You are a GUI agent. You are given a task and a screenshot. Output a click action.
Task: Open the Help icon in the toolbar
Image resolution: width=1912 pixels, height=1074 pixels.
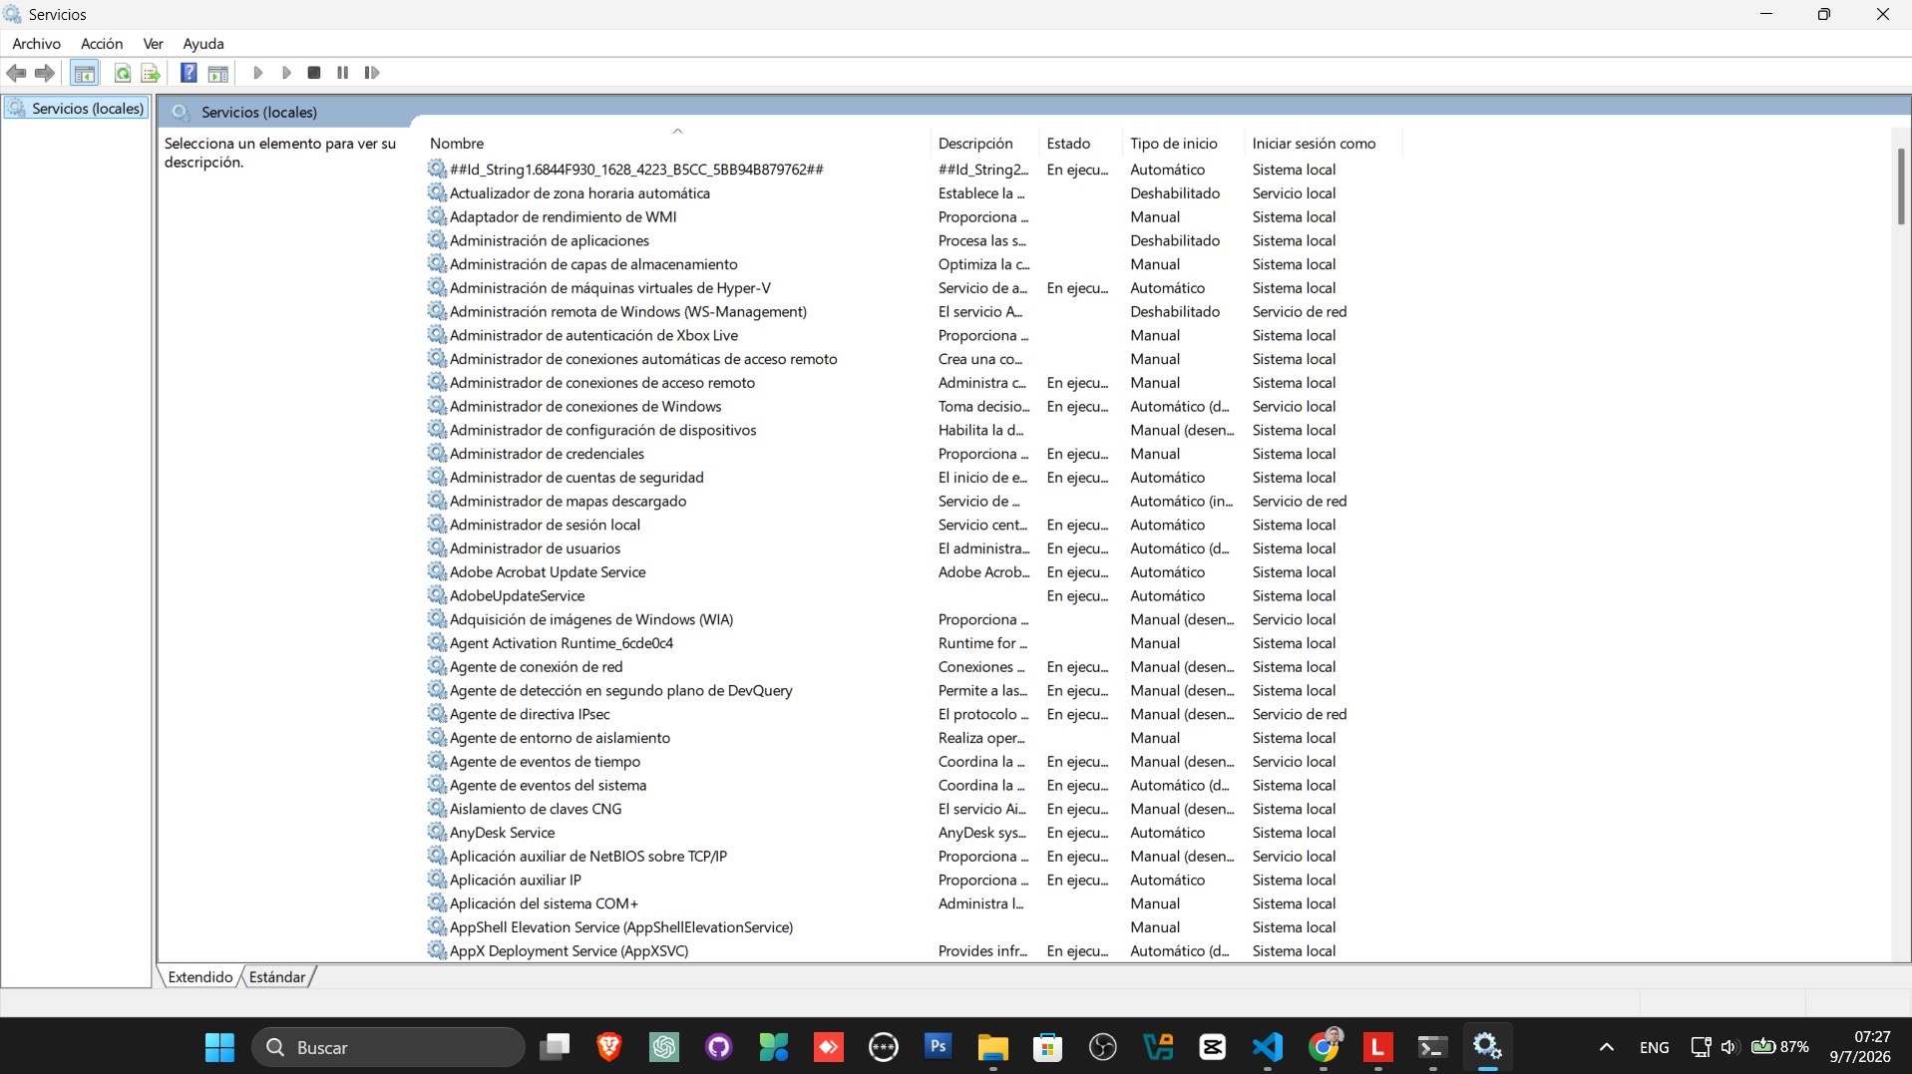point(189,73)
